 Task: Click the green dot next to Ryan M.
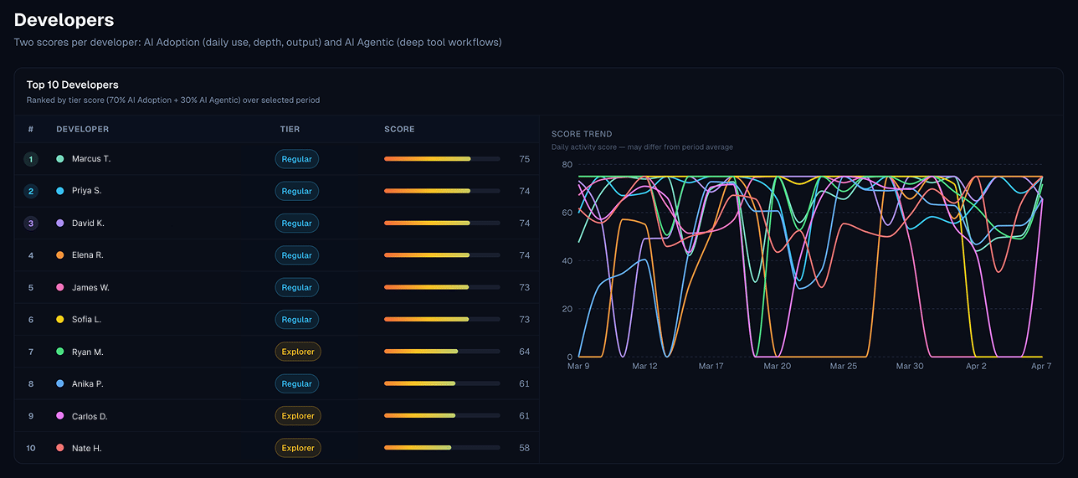pos(59,352)
